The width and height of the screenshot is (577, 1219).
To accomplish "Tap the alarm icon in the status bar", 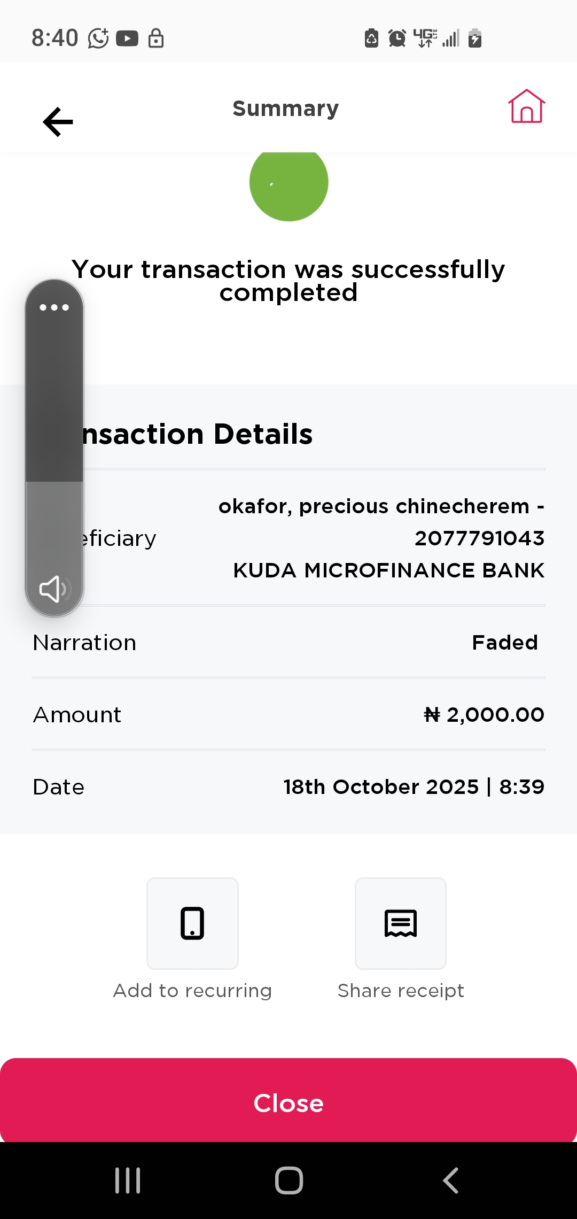I will click(397, 38).
